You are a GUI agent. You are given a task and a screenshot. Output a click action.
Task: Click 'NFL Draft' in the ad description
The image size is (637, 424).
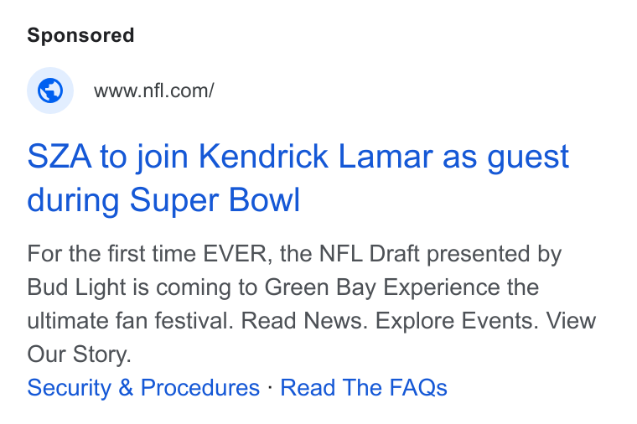click(x=370, y=254)
